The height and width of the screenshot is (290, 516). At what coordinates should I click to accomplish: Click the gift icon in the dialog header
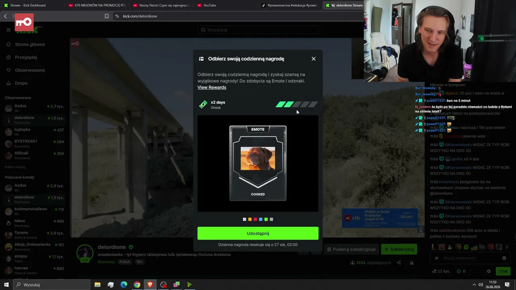click(x=201, y=59)
